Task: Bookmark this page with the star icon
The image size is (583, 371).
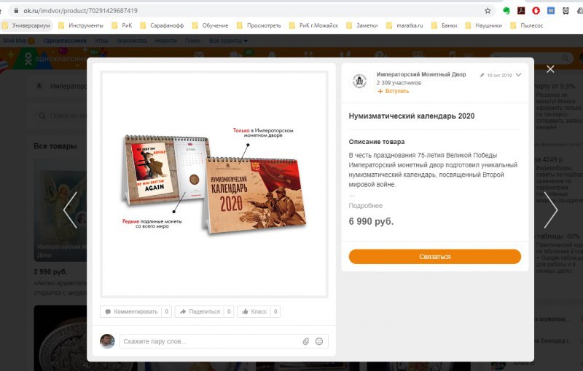Action: coord(488,11)
